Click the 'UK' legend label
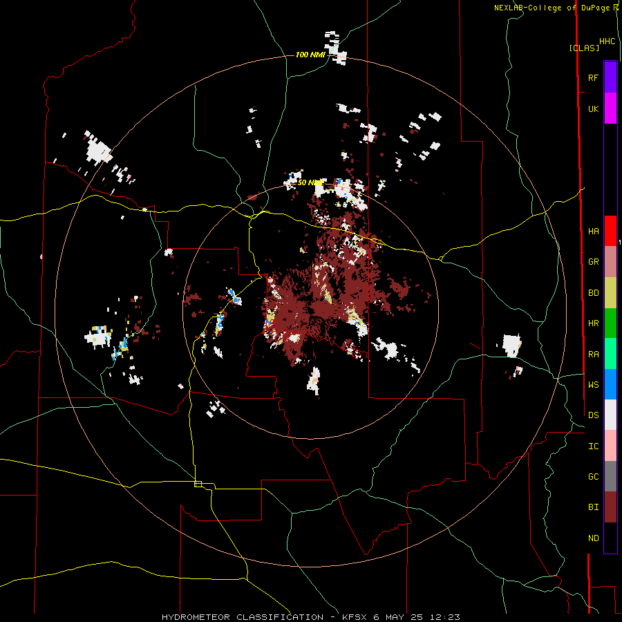The image size is (622, 622). 593,109
